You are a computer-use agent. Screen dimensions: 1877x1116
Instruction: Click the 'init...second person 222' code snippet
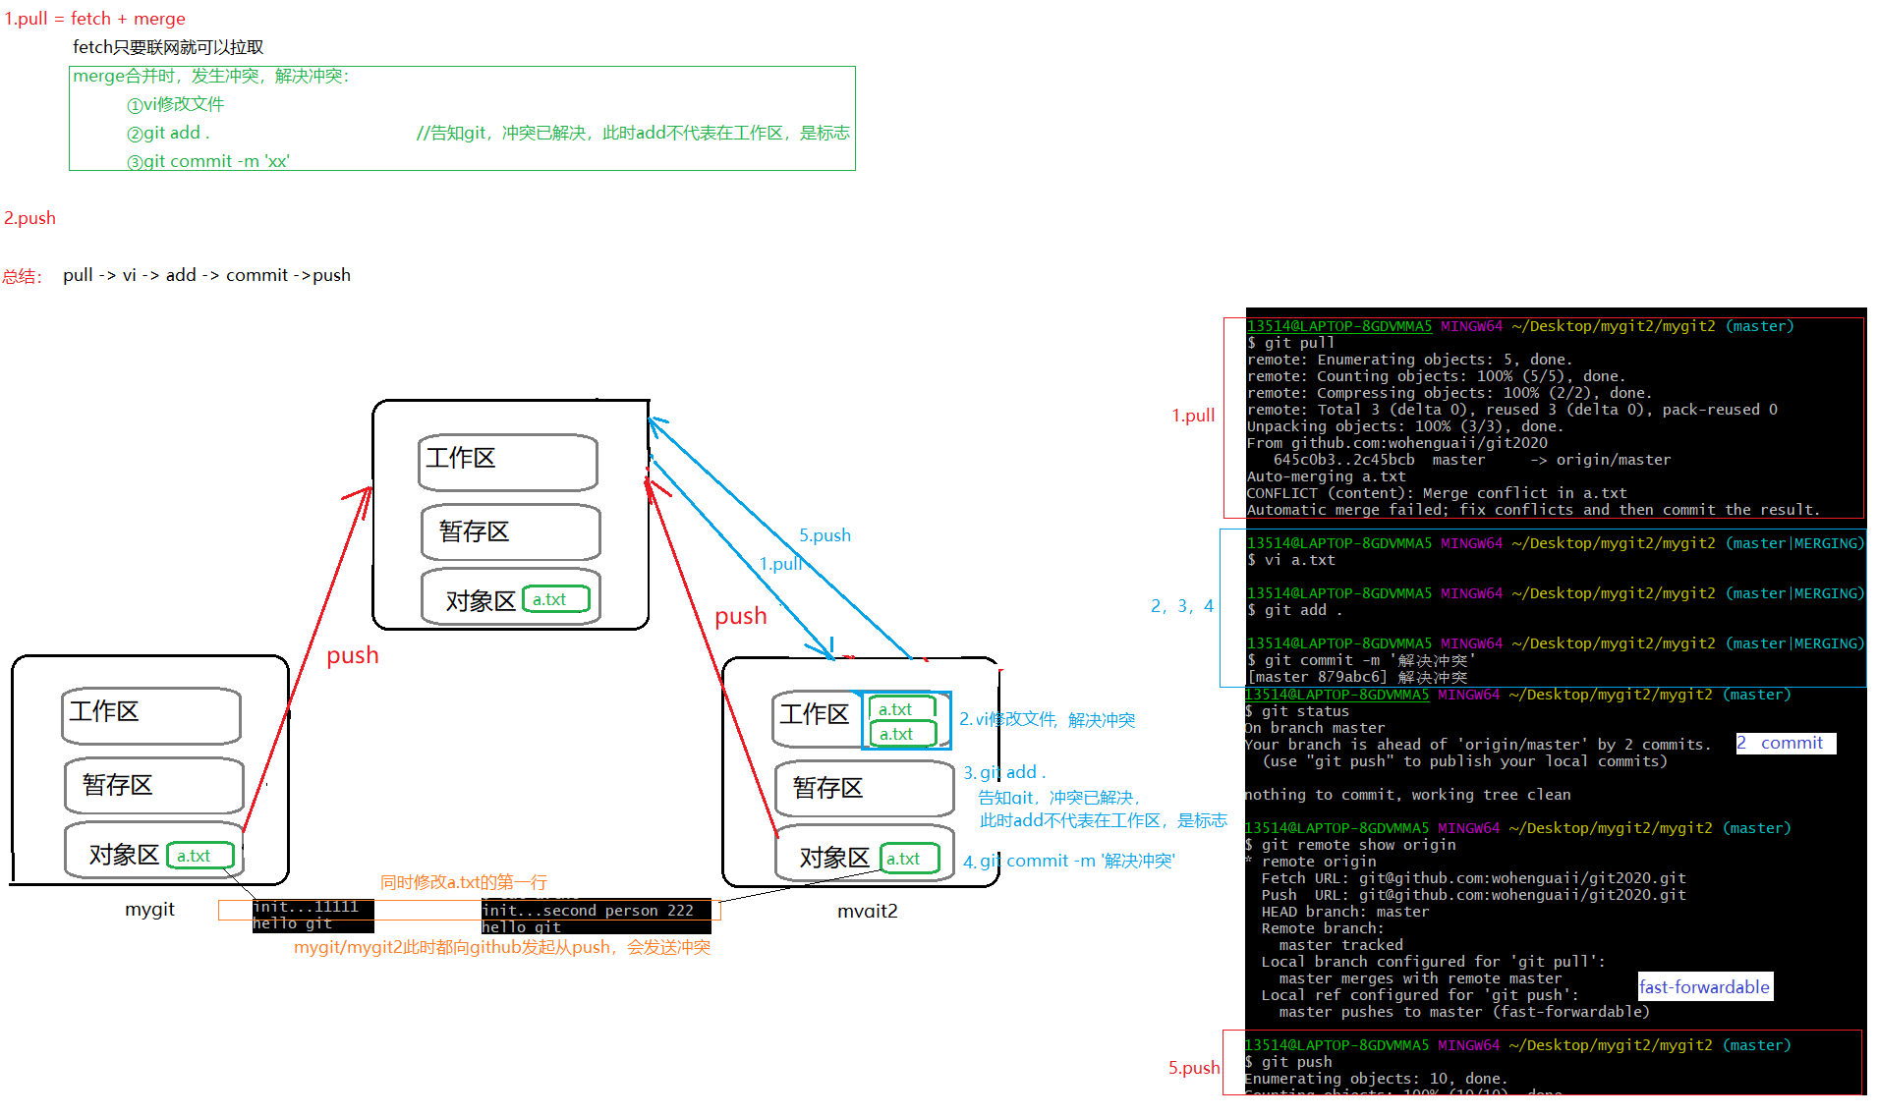[x=588, y=911]
